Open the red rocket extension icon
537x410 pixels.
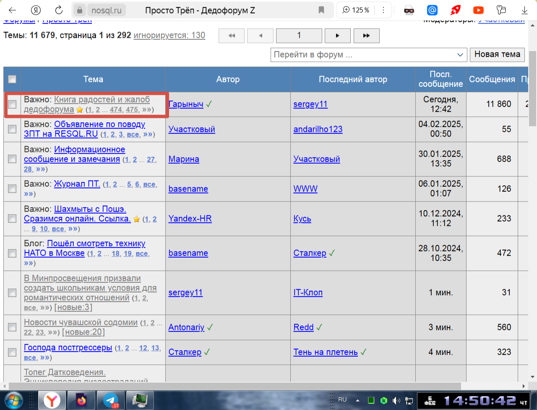pos(455,10)
